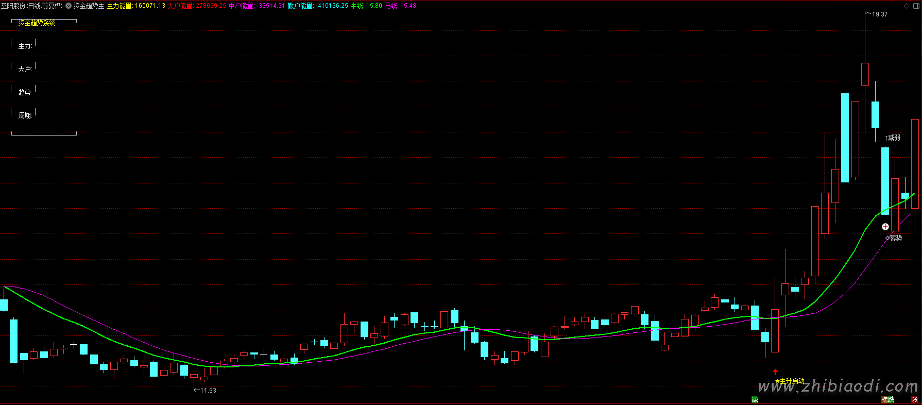Open the indicator dropdown arrow beside 资金趋势主
Screen dimensions: 922x405
[69, 6]
